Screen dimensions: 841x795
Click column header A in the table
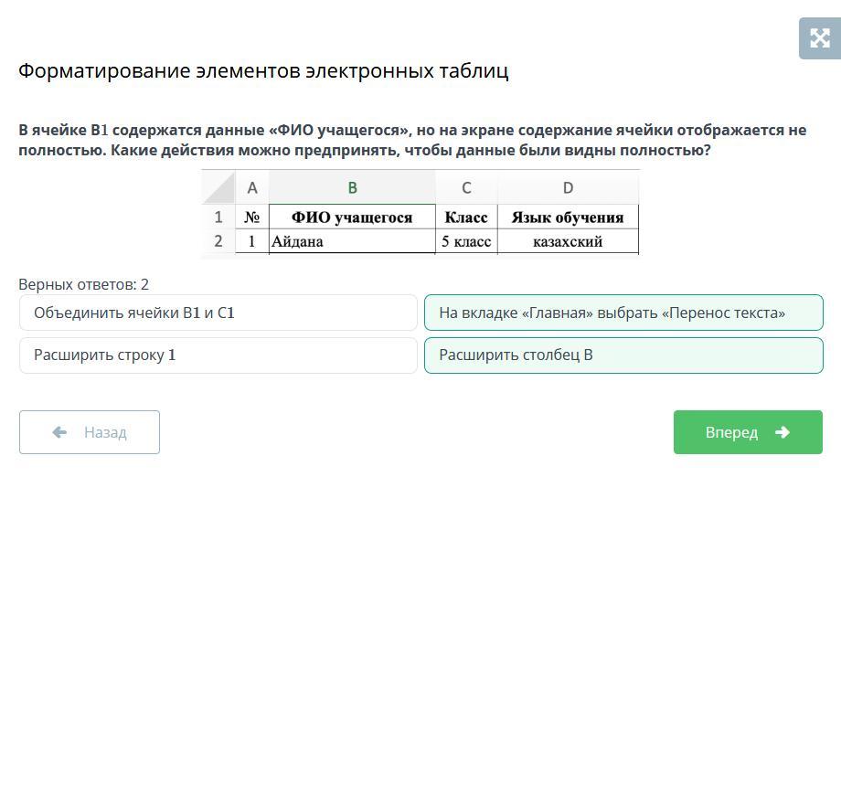(x=252, y=188)
